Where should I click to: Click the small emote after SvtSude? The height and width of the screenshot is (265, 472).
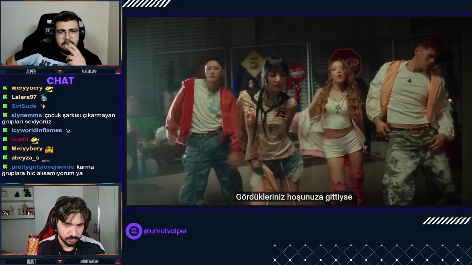pos(44,106)
